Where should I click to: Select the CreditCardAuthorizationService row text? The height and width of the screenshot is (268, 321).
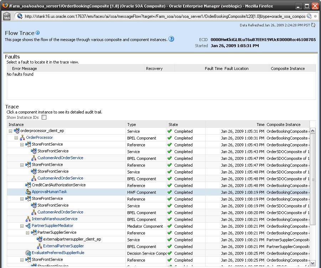point(58,185)
